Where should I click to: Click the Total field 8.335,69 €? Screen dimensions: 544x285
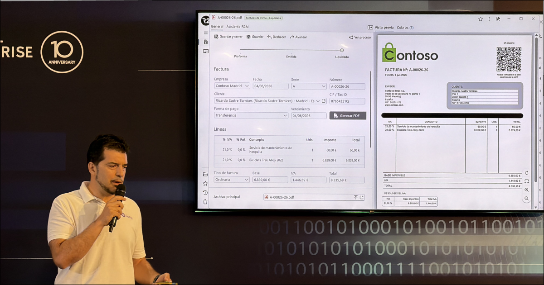click(x=347, y=180)
